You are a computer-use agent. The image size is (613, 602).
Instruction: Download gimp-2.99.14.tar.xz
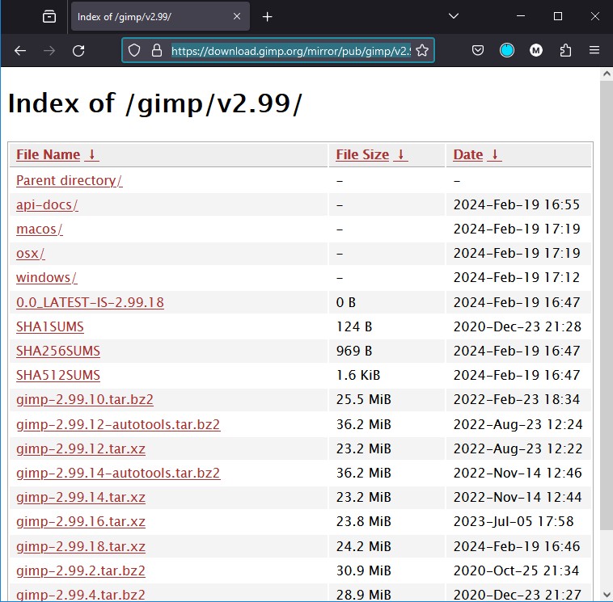pyautogui.click(x=81, y=497)
